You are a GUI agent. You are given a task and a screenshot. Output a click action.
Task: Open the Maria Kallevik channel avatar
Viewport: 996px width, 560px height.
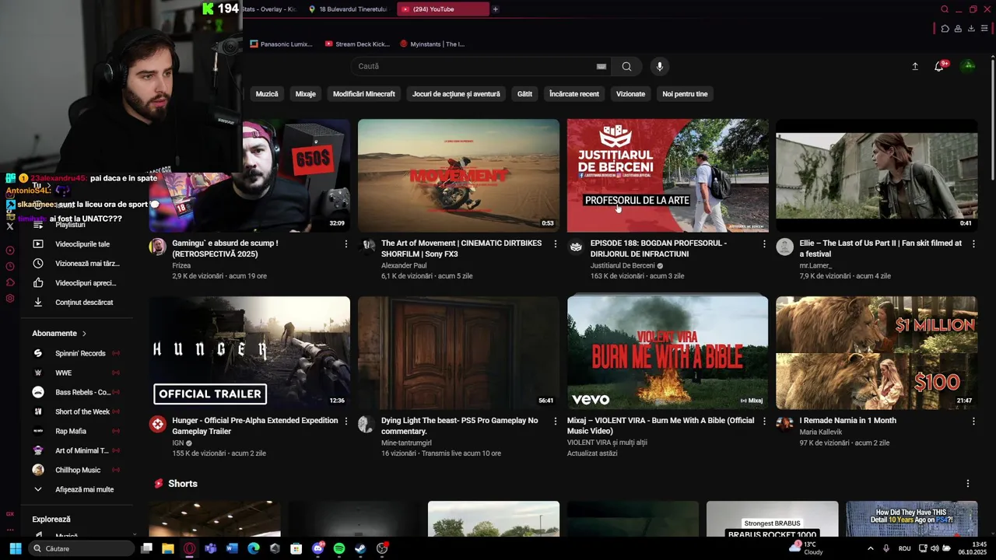(784, 424)
